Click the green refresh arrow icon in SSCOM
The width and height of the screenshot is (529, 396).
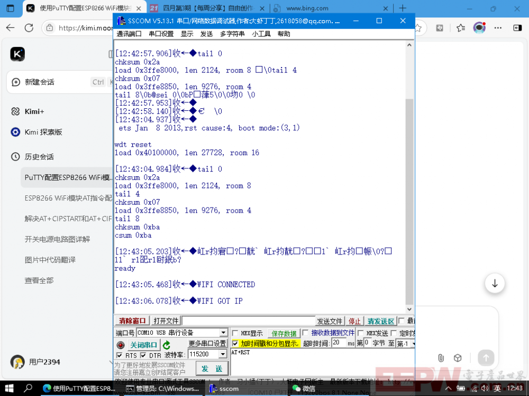(166, 345)
